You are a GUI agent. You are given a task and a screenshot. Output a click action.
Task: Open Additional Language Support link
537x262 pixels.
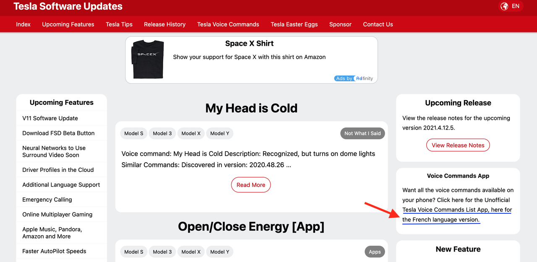[61, 184]
